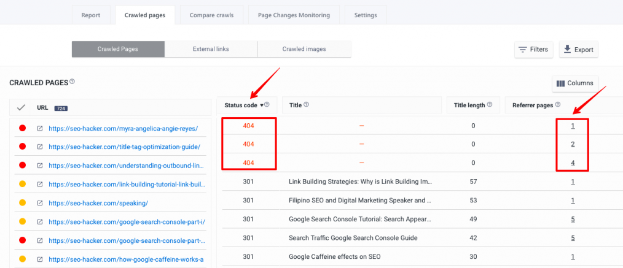Viewport: 623px width, 268px height.
Task: Click referrer pages count 4 in third row
Action: [573, 163]
